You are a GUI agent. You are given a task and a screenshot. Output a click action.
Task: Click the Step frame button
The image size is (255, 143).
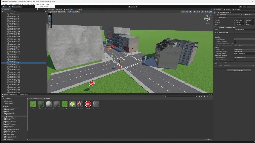coord(136,7)
